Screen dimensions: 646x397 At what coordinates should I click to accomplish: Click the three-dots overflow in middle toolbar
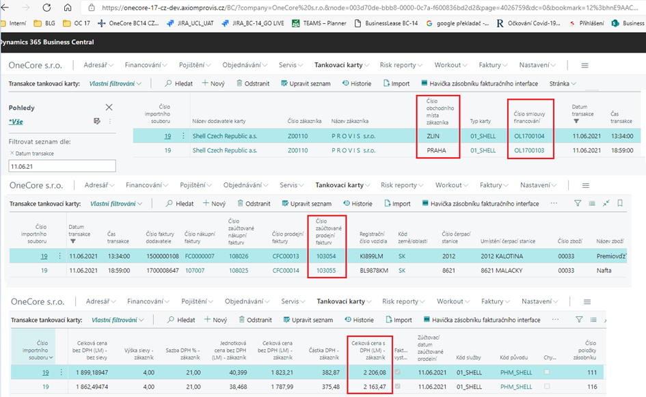554,204
